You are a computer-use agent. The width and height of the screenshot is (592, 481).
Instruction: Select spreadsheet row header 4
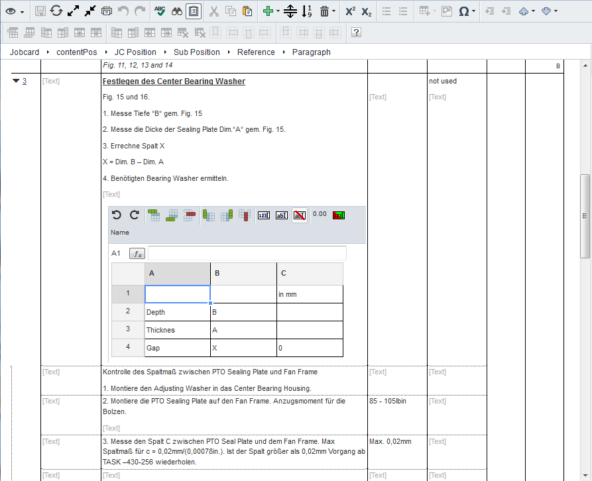tap(128, 347)
